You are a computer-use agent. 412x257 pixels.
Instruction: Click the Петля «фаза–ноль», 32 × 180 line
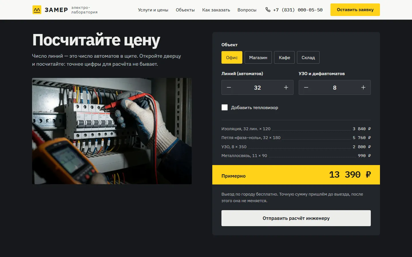coord(296,138)
